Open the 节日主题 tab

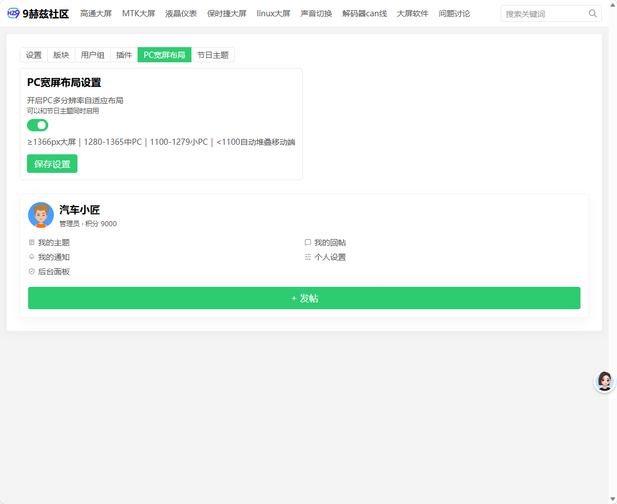tap(213, 54)
